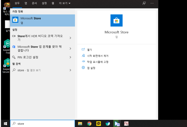Switch to the 웹 tab
Viewport: 187px width, 127px height.
tap(53, 3)
